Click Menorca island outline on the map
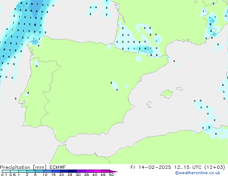The image size is (228, 176). pyautogui.click(x=179, y=89)
